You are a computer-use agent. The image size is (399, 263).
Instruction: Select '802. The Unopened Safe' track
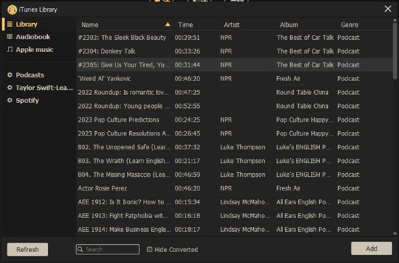[x=234, y=147]
